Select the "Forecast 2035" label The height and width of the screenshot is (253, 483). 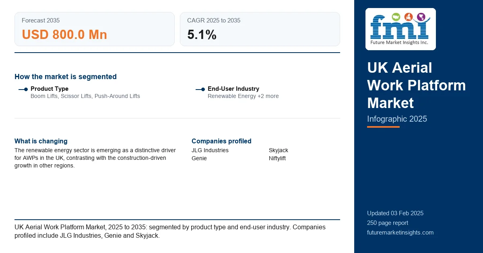click(41, 20)
